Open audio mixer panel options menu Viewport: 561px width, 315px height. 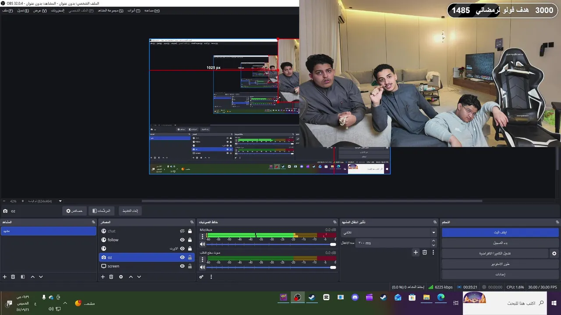point(211,277)
